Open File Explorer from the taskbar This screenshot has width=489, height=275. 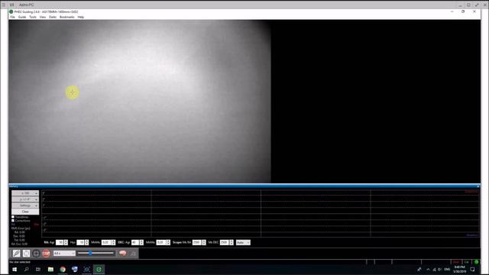pyautogui.click(x=50, y=269)
